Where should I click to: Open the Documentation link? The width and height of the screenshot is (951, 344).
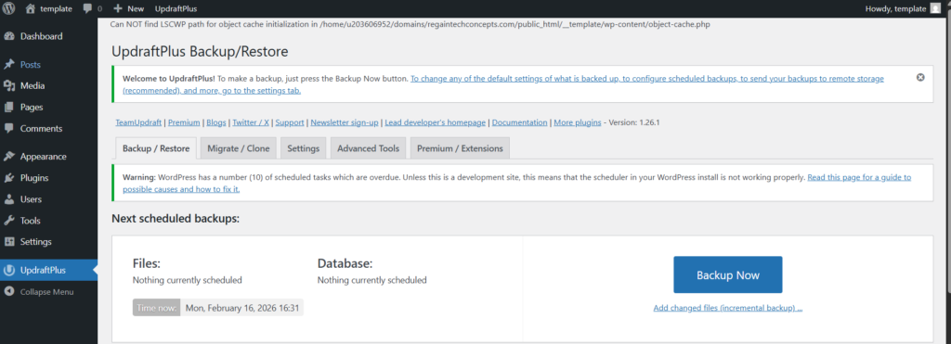point(520,122)
